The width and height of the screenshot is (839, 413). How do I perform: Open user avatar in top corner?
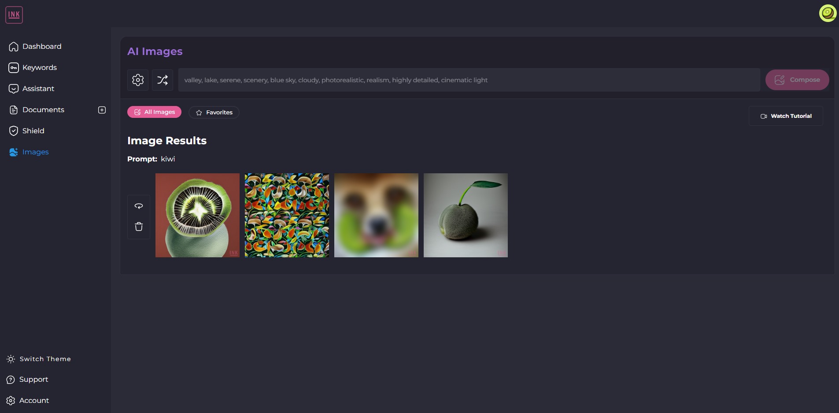pyautogui.click(x=828, y=13)
